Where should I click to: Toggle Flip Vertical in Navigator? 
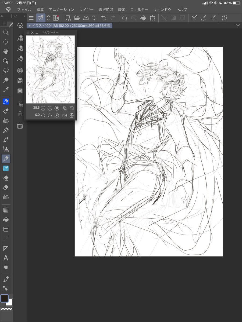[72, 115]
